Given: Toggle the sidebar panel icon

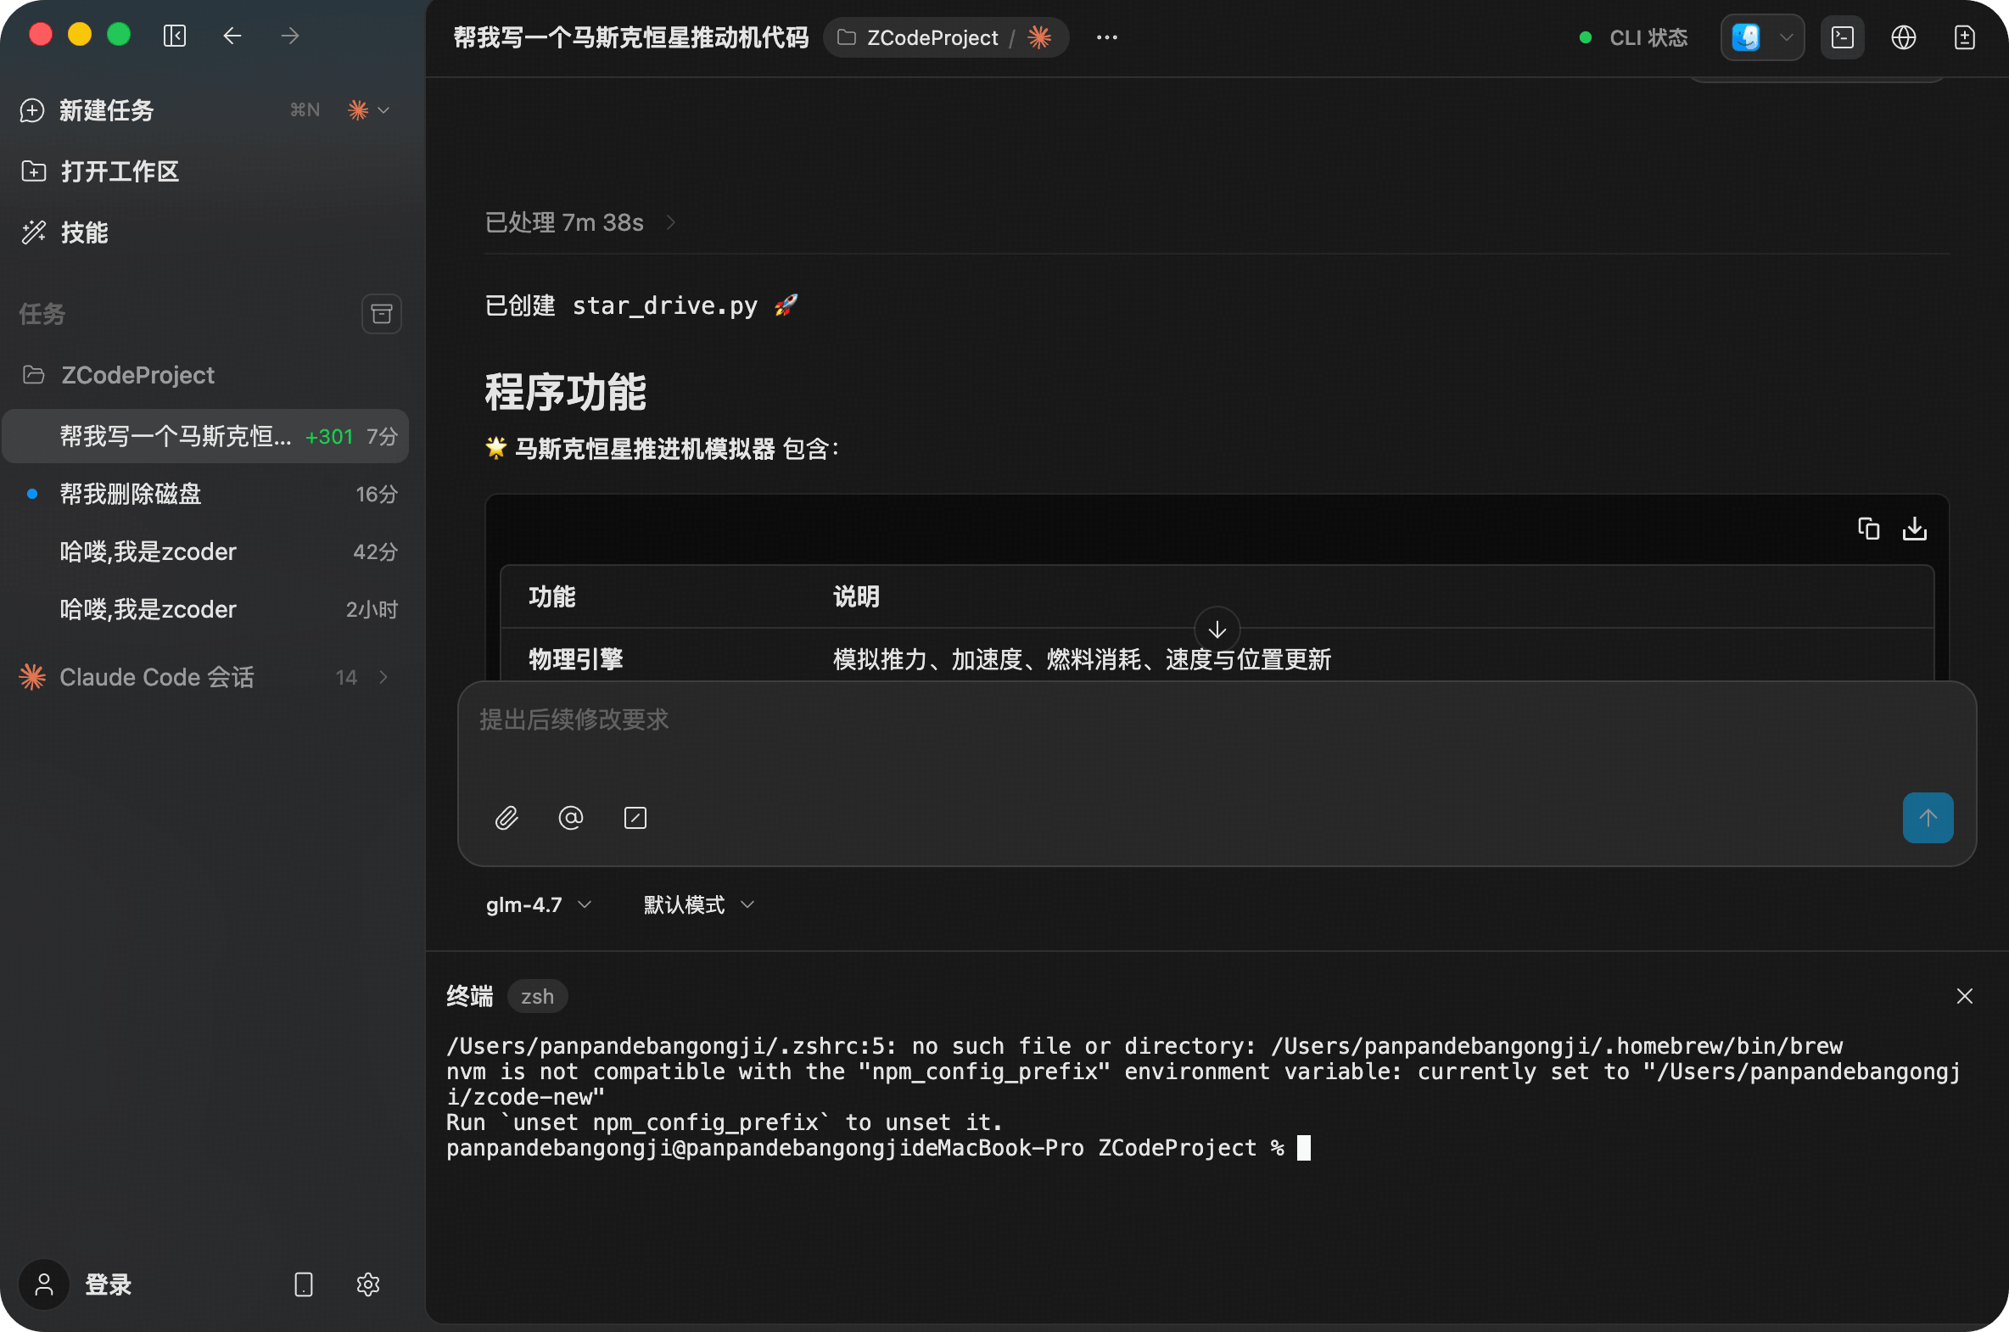Looking at the screenshot, I should (x=175, y=36).
